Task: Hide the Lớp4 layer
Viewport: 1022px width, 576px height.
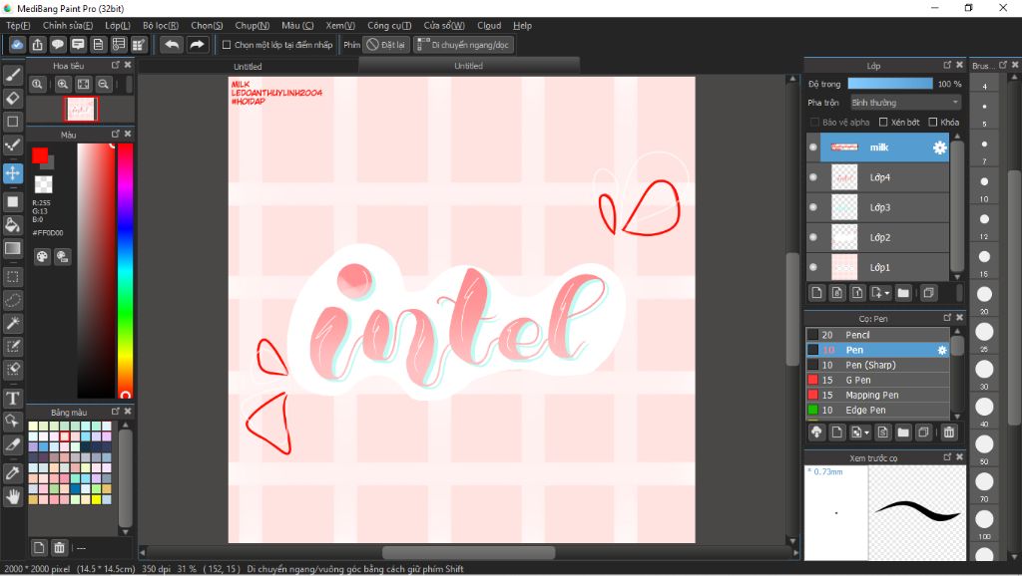Action: click(812, 177)
